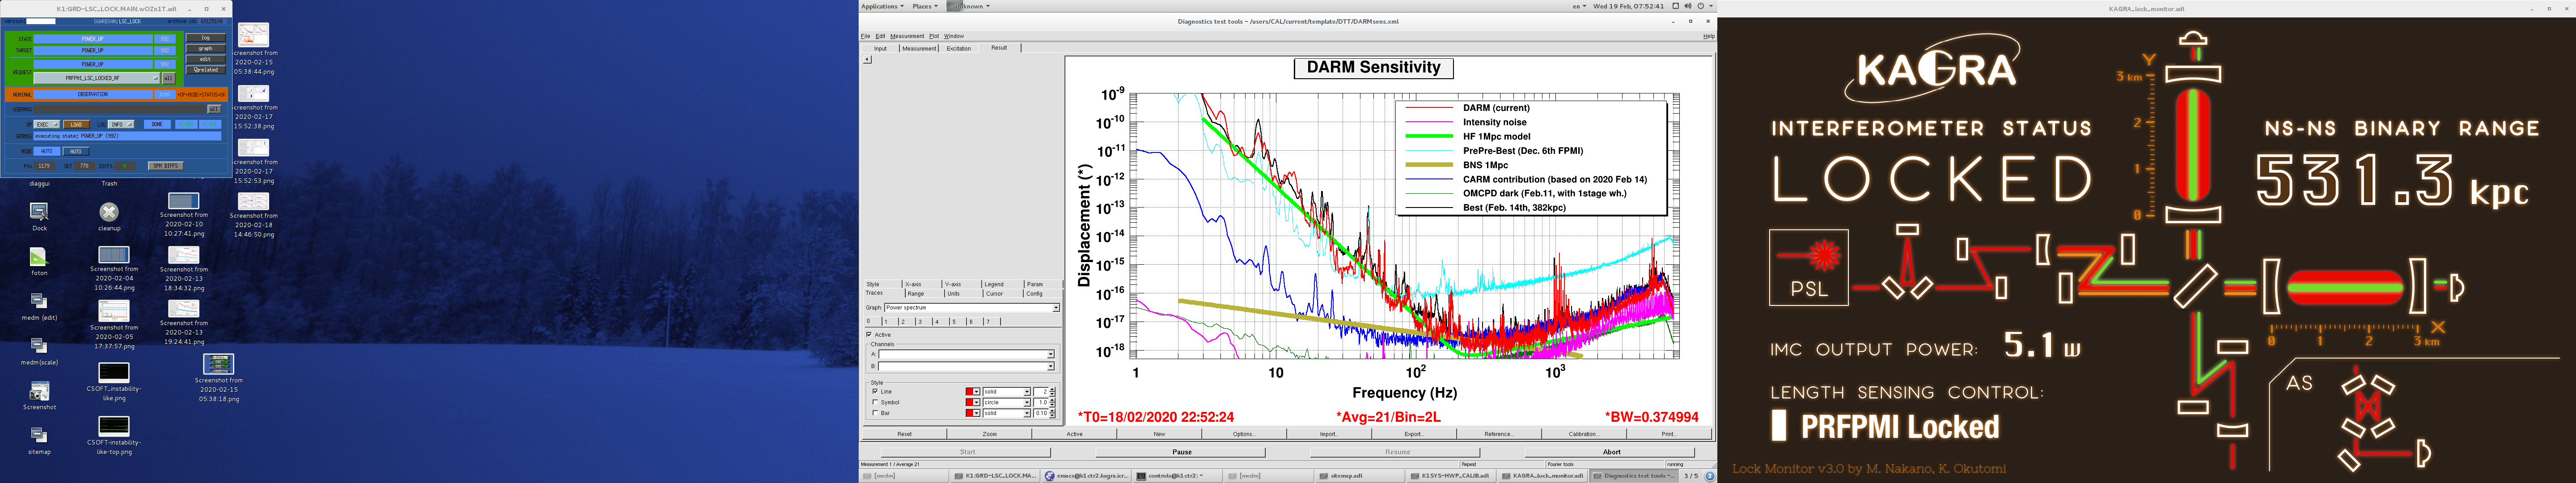2576x483 pixels.
Task: Open the medm(scale) desktop icon
Action: (38, 347)
